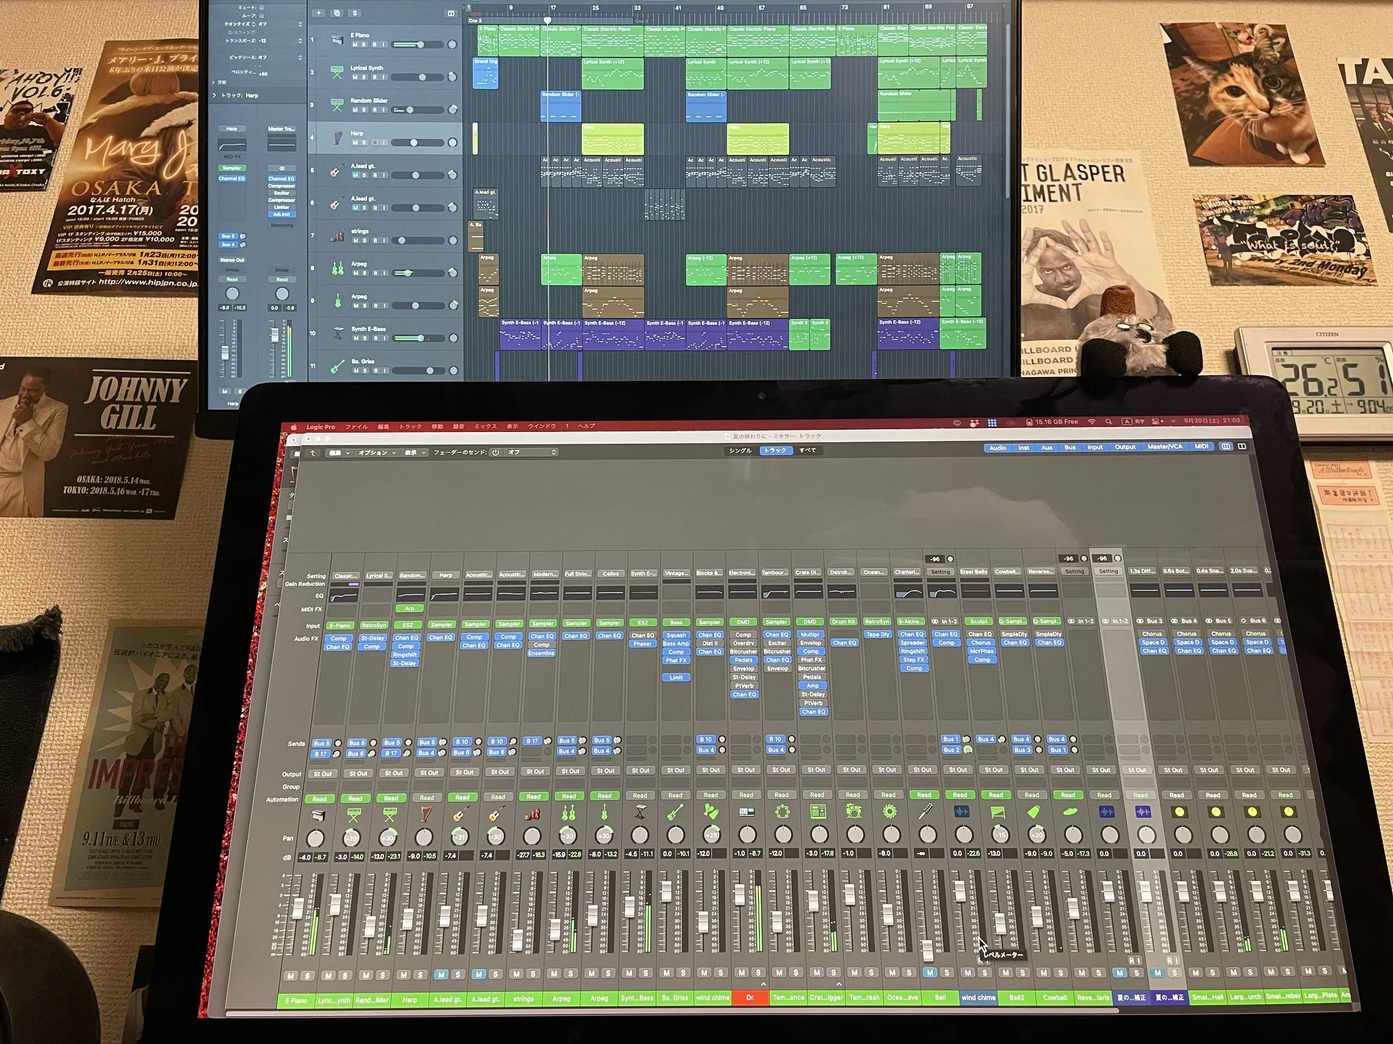Viewport: 1393px width, 1044px height.
Task: Unmute the Bell channel strip
Action: 929,973
